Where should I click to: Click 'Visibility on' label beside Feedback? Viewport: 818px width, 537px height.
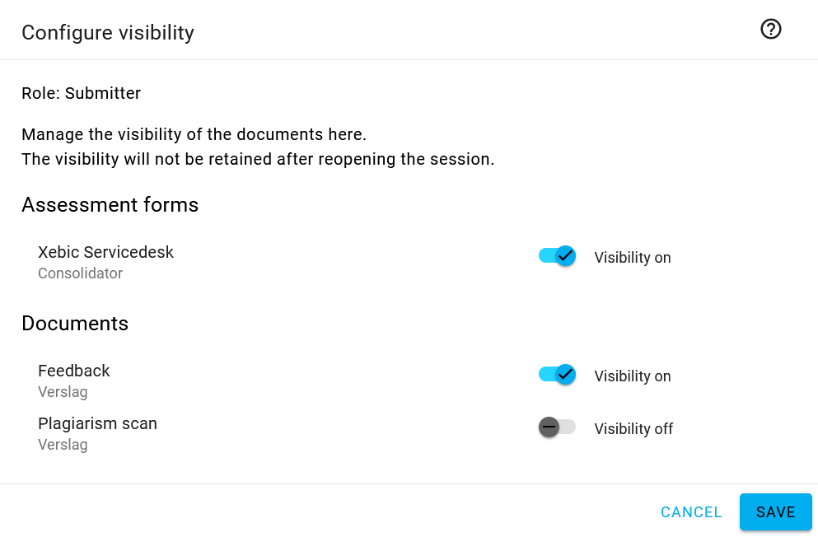[633, 376]
